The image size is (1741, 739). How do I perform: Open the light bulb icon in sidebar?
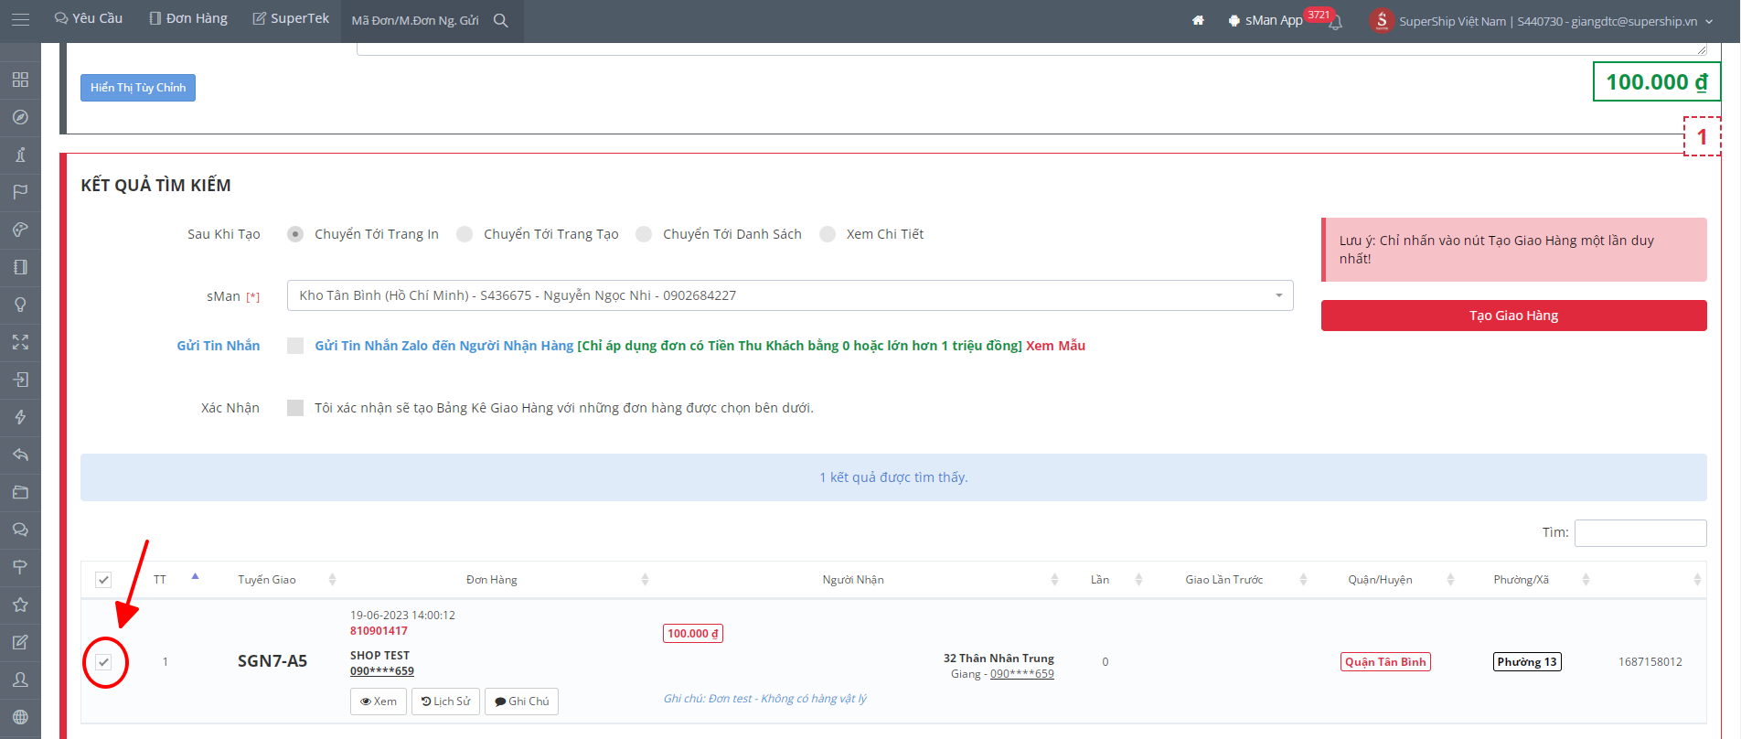click(x=20, y=305)
